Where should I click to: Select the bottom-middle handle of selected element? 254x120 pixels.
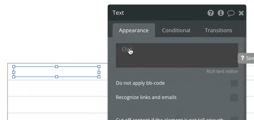(x=57, y=77)
